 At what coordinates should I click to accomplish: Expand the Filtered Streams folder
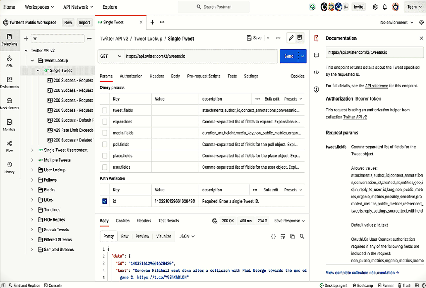coord(32,239)
